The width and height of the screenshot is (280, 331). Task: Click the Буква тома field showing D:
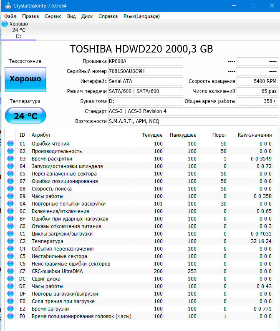(145, 101)
